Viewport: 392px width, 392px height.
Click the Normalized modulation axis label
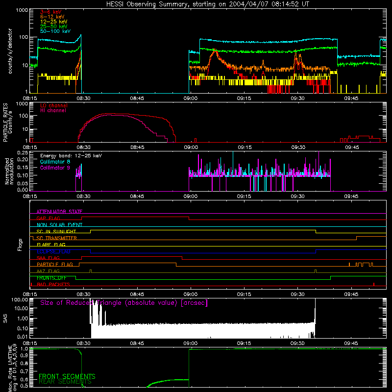(9, 171)
